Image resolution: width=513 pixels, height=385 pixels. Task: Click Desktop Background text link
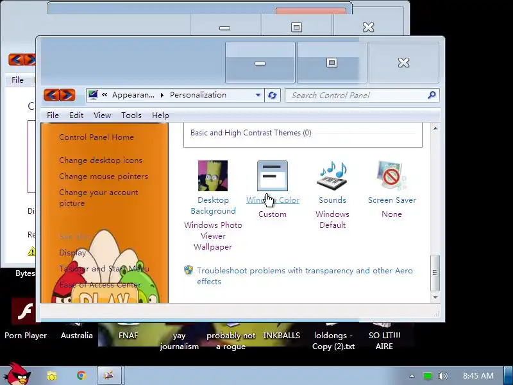(x=213, y=205)
